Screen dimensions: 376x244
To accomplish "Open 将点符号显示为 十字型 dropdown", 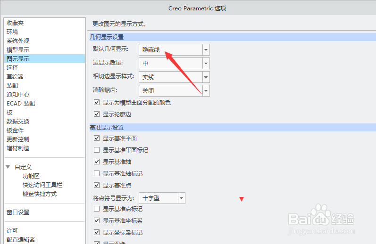I will click(x=182, y=198).
